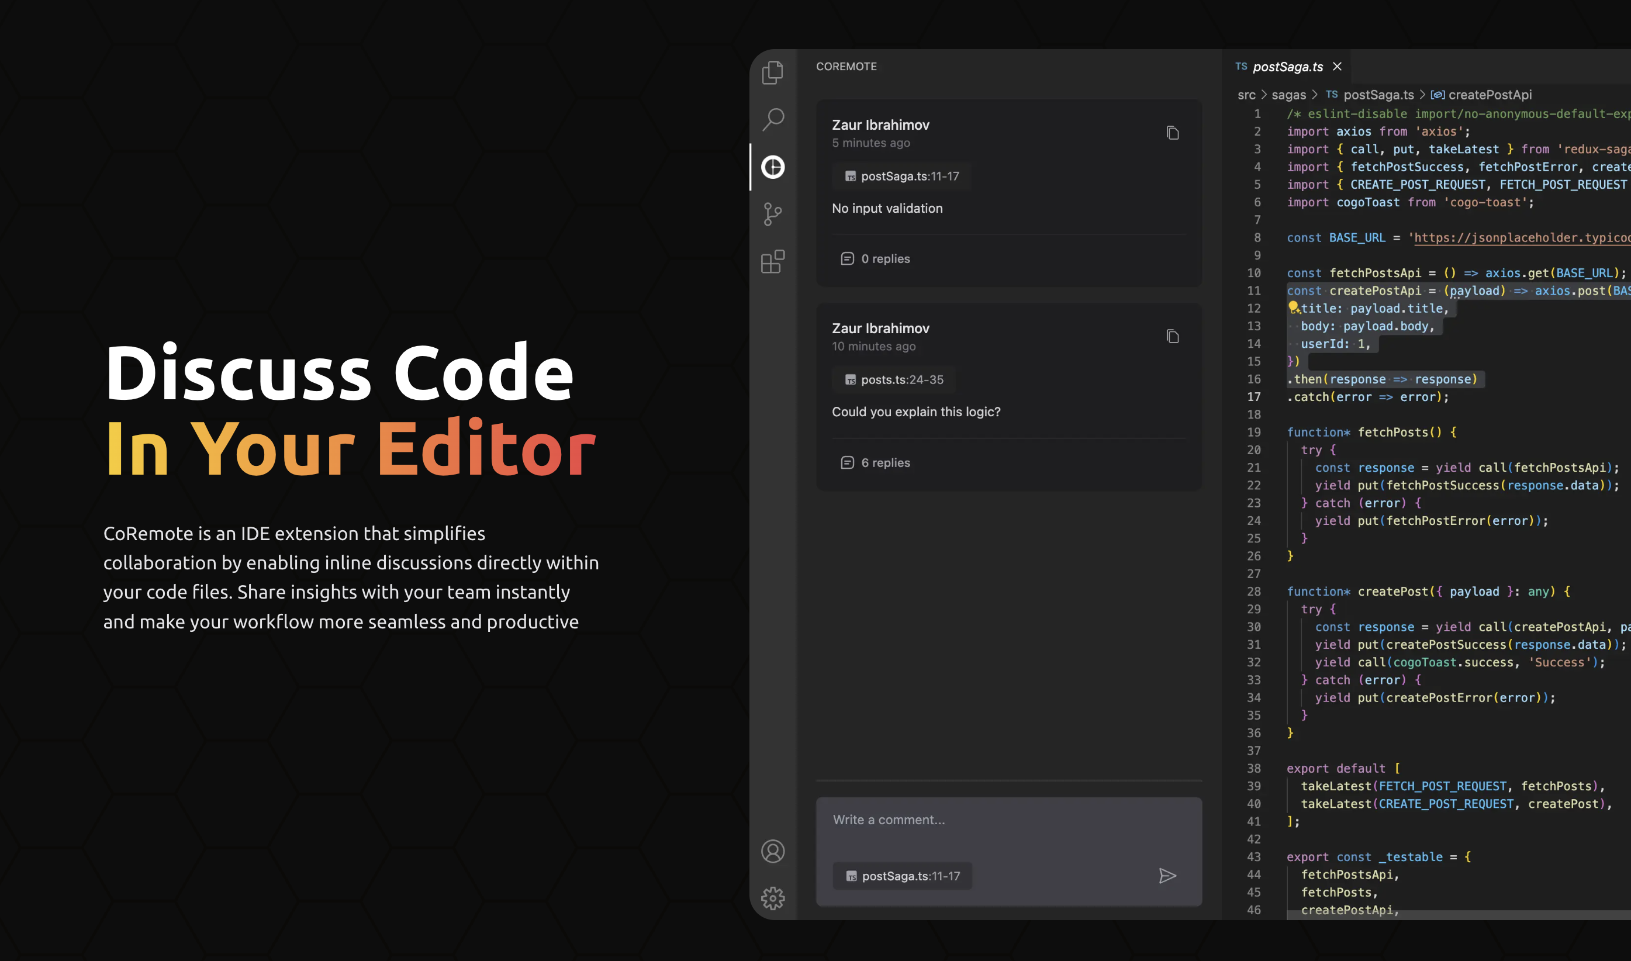Open Source Control branch icon
The height and width of the screenshot is (961, 1631).
tap(772, 215)
